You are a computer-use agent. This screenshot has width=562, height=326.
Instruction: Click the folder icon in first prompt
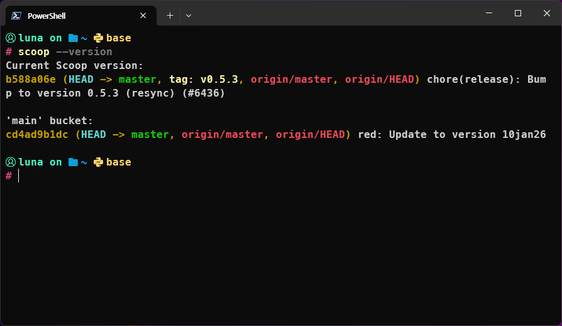[x=73, y=38]
